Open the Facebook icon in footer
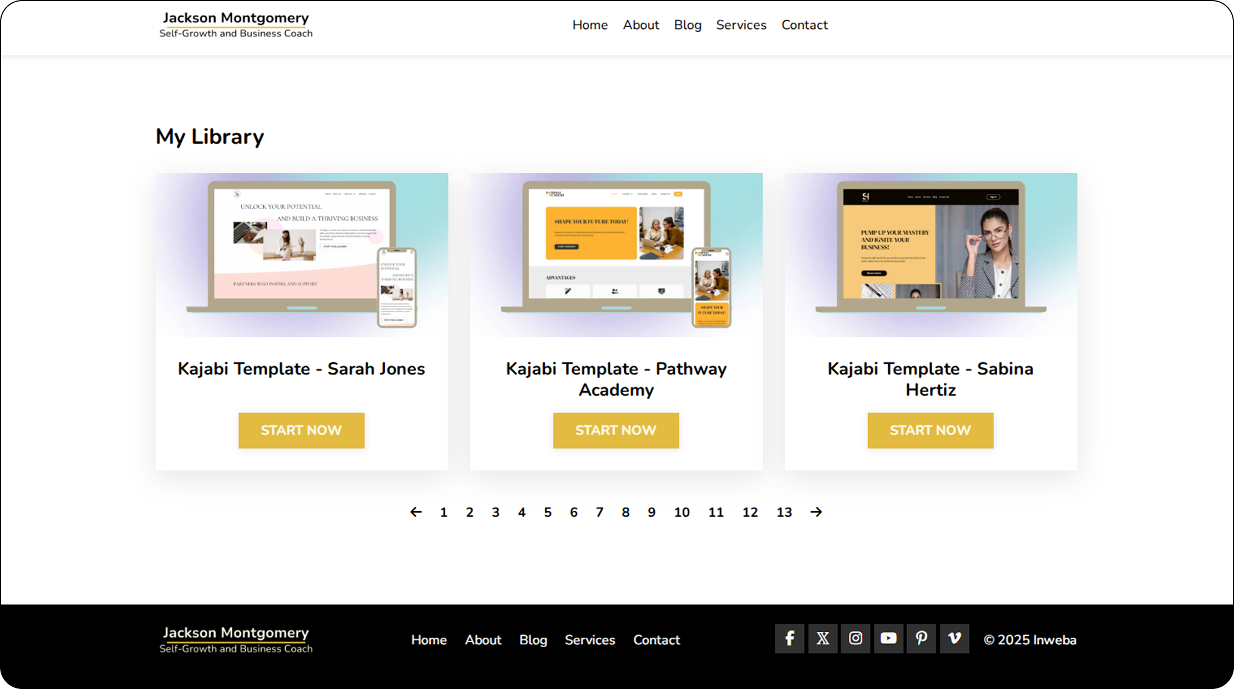 789,638
